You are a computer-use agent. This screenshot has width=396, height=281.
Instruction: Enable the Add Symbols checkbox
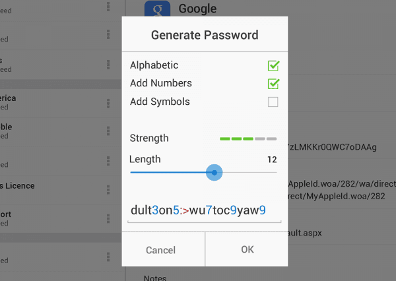pyautogui.click(x=273, y=102)
